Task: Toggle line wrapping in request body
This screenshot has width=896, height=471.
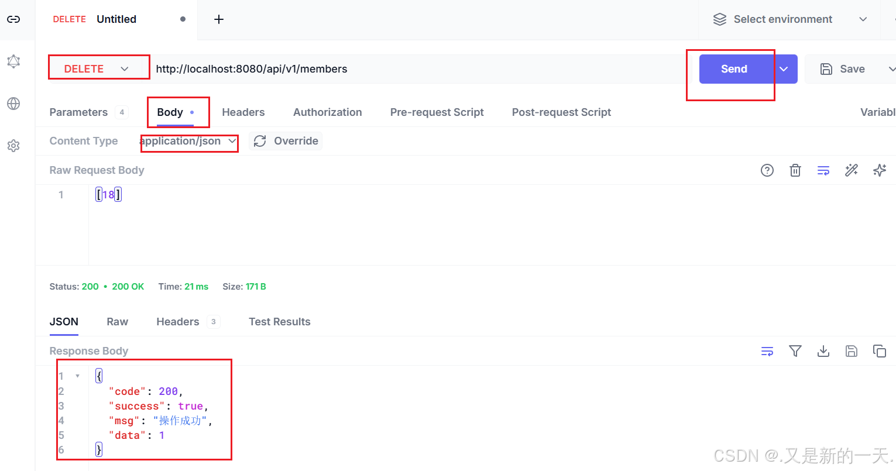Action: (823, 170)
